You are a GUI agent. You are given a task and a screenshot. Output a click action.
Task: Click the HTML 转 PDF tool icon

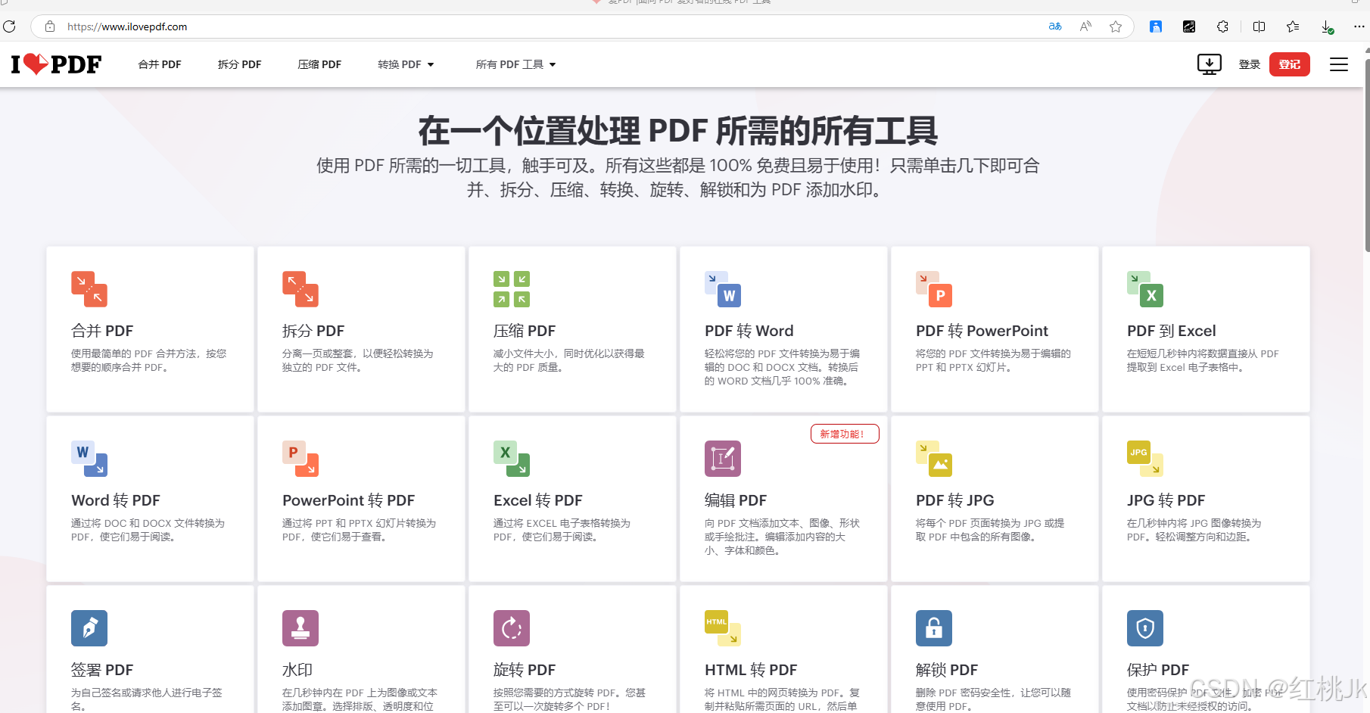[723, 628]
